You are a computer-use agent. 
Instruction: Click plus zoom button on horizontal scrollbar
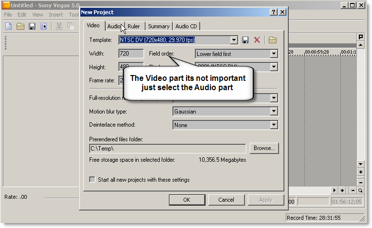click(342, 190)
